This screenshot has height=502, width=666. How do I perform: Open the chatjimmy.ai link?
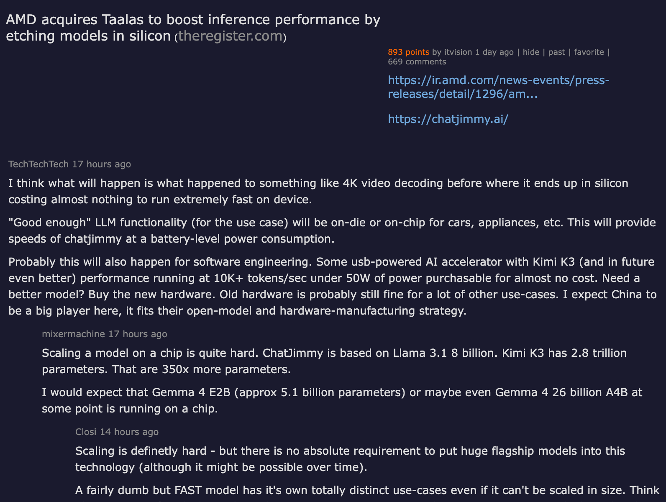(448, 119)
